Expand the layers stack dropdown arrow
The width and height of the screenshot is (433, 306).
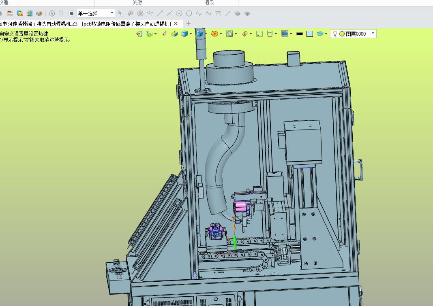(326, 34)
